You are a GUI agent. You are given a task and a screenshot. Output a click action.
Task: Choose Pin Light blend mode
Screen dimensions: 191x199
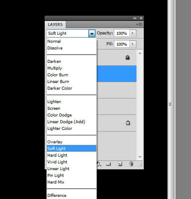[72, 175]
